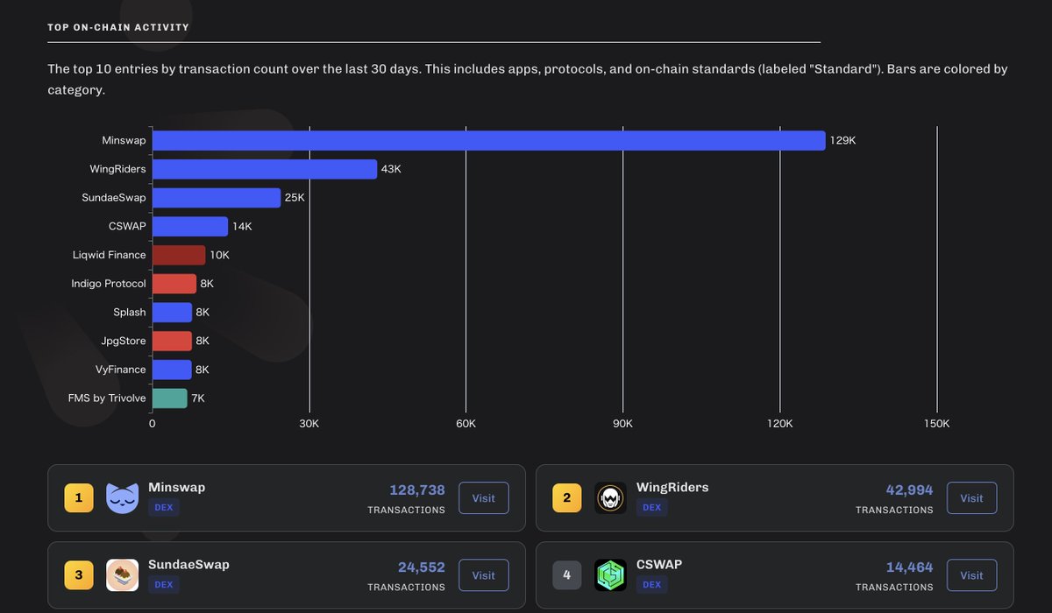The height and width of the screenshot is (613, 1052).
Task: Click the 14K value label
Action: point(242,227)
